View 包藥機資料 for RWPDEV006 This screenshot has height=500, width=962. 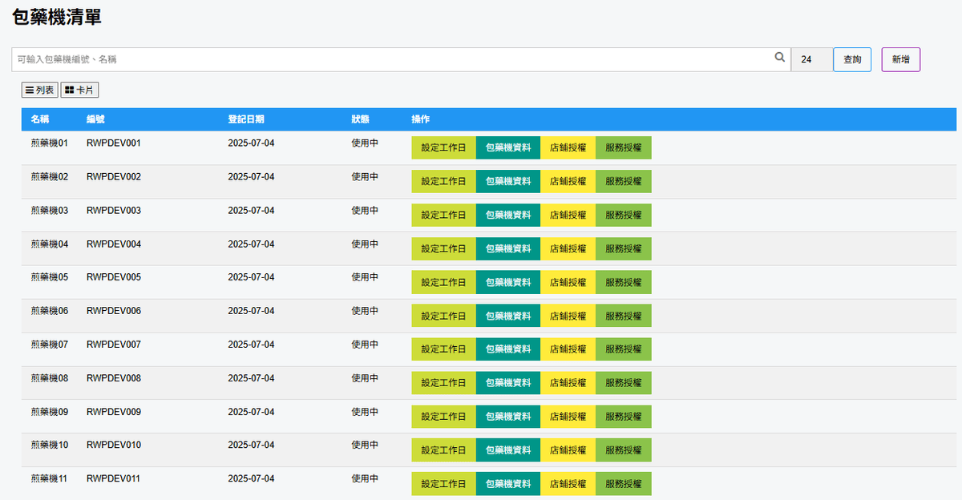(507, 316)
